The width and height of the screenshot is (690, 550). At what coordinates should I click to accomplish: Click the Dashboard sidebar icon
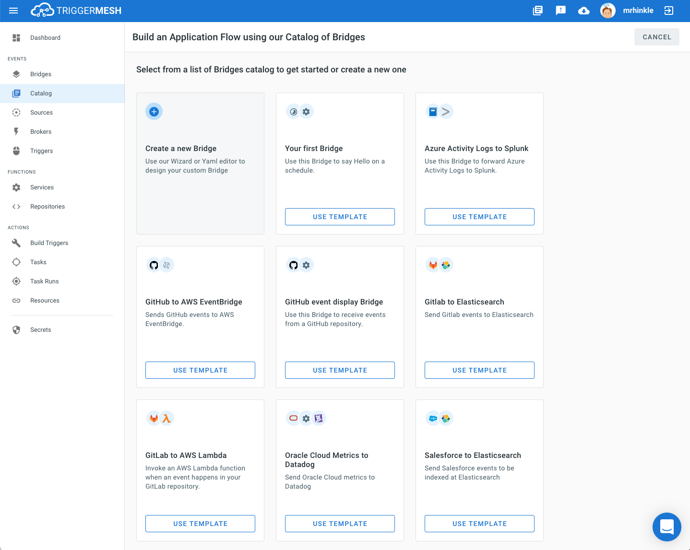click(16, 38)
